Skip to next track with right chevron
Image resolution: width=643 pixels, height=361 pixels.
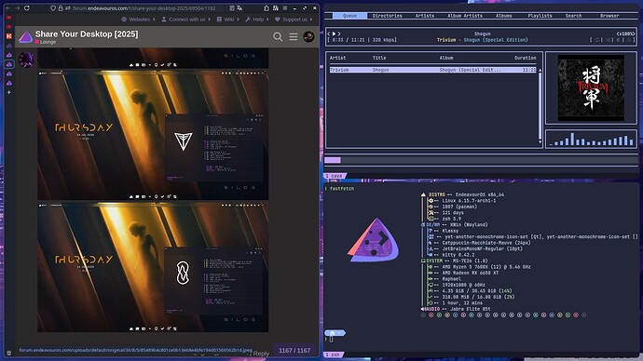point(339,33)
